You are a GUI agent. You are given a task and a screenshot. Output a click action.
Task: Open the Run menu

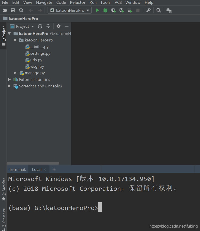click(93, 2)
